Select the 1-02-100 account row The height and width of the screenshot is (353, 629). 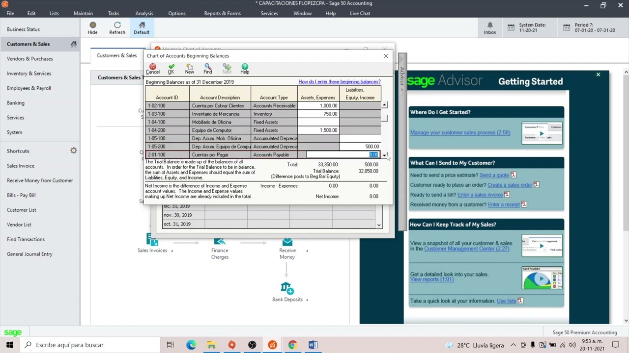point(263,106)
